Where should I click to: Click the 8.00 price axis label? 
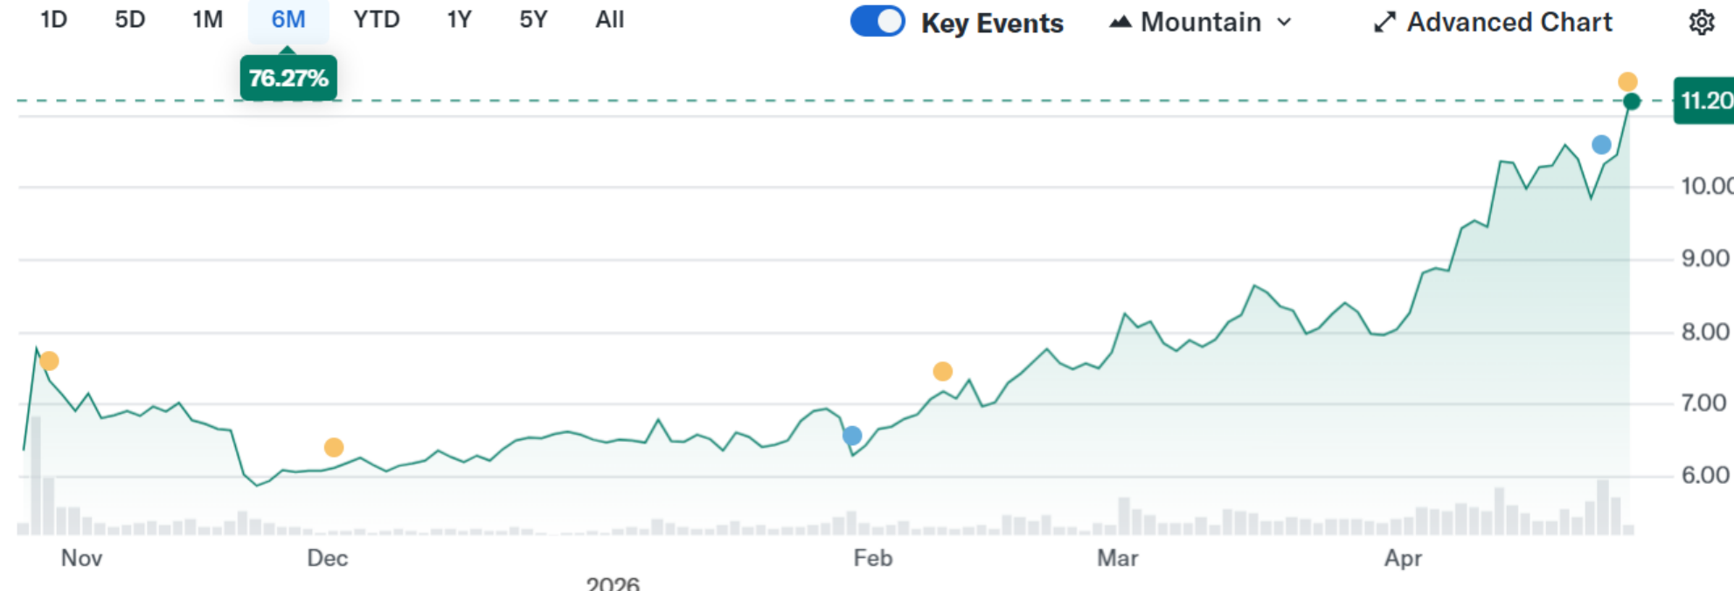[x=1705, y=332]
